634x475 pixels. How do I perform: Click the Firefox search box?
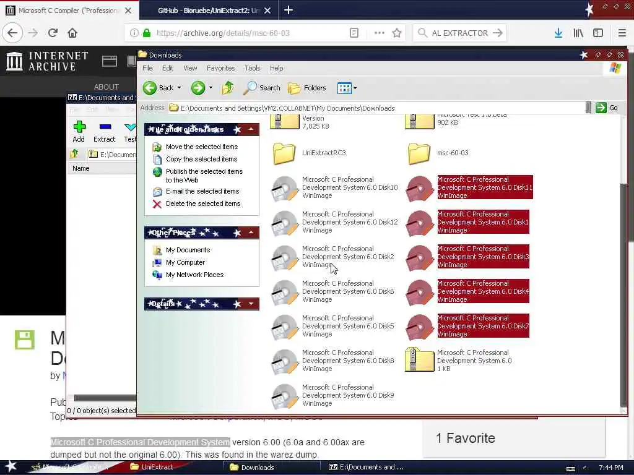pyautogui.click(x=459, y=33)
